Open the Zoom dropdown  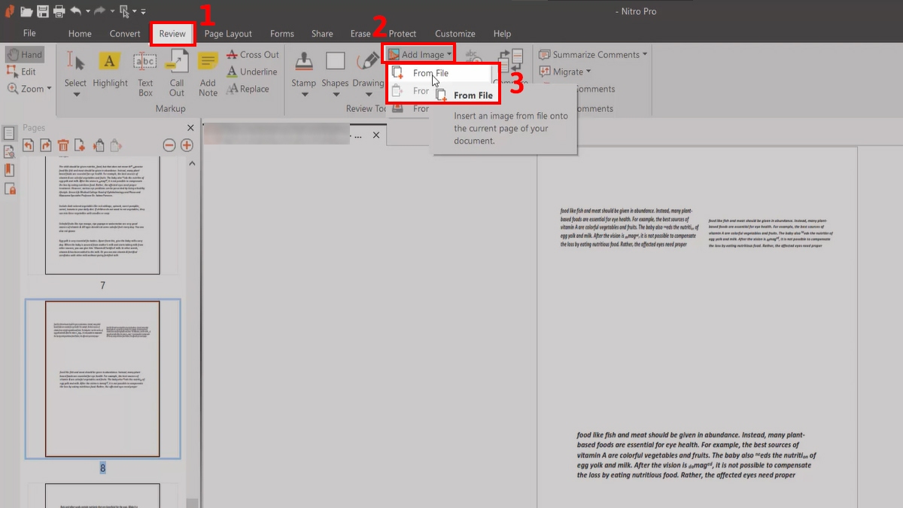pos(29,89)
